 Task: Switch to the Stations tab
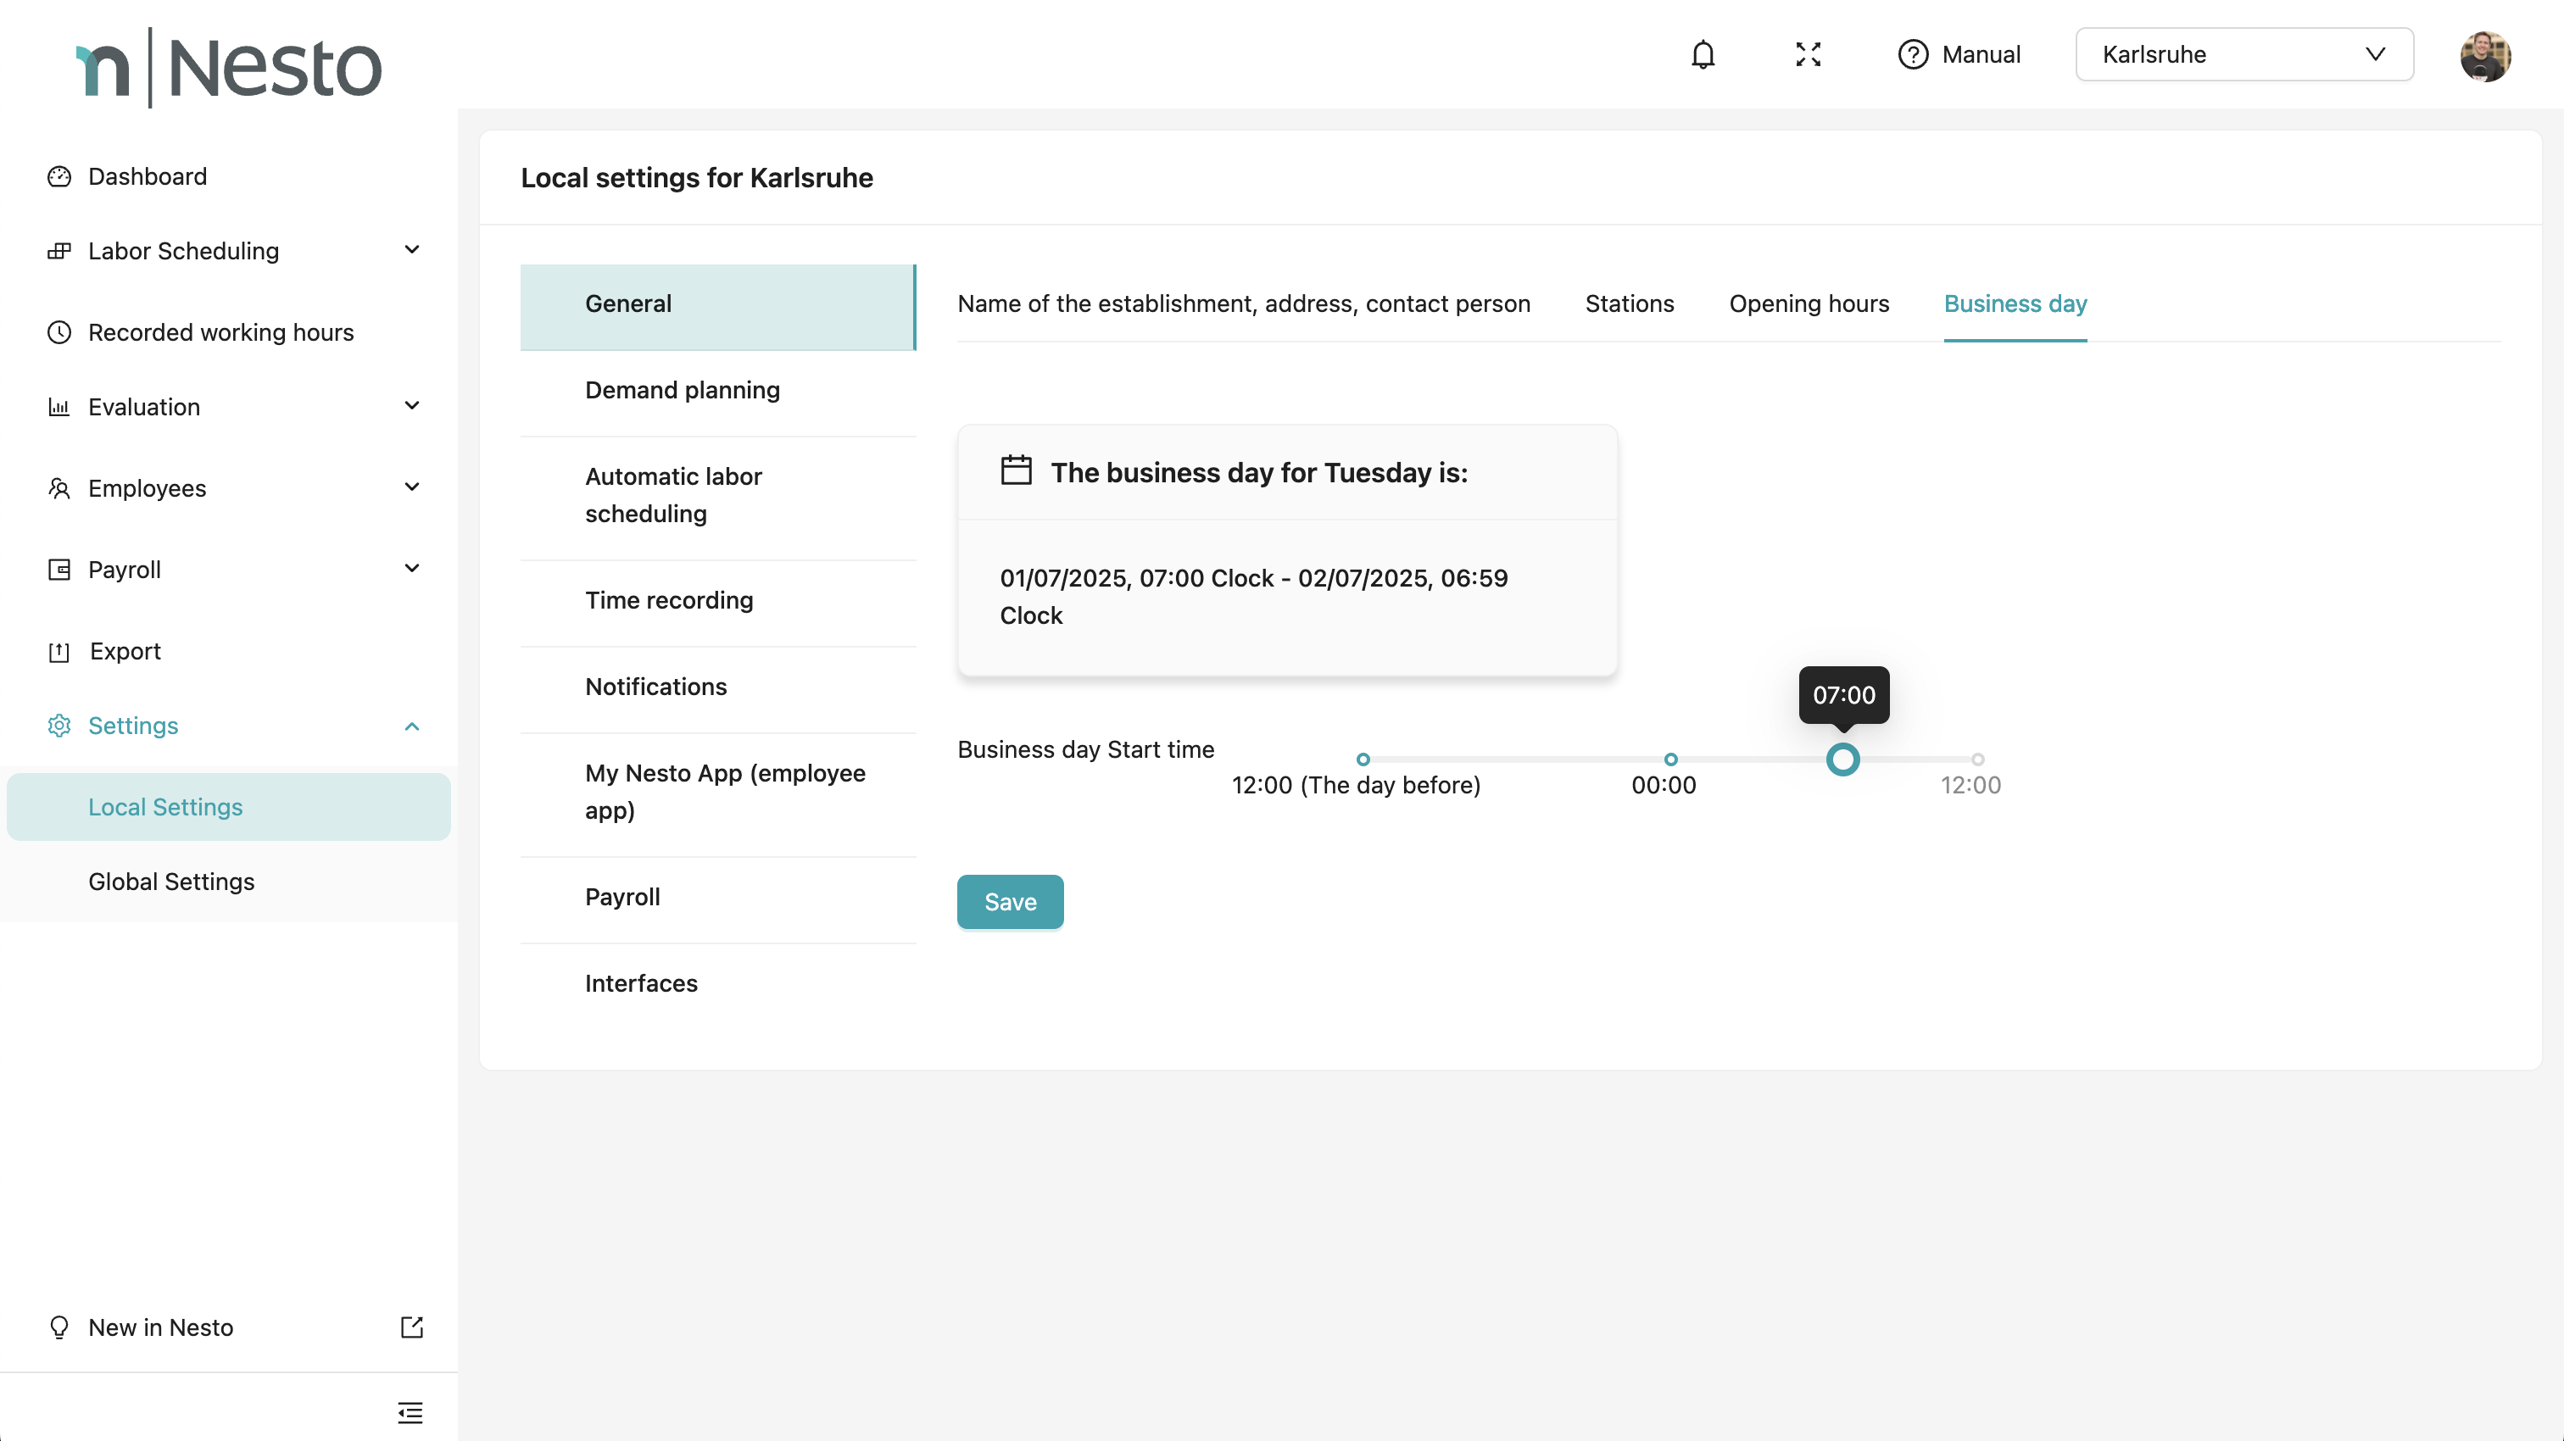tap(1630, 303)
